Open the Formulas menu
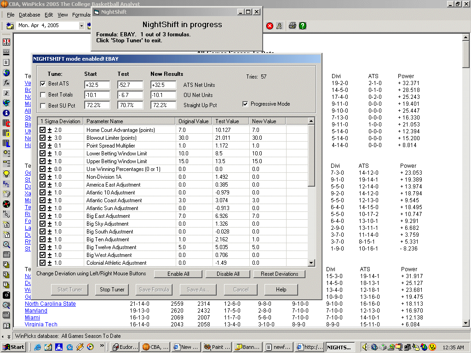This screenshot has height=353, width=471. pyautogui.click(x=81, y=15)
